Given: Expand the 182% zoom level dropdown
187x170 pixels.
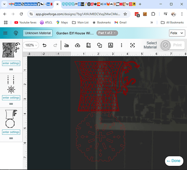Looking at the screenshot, I should pos(31,45).
